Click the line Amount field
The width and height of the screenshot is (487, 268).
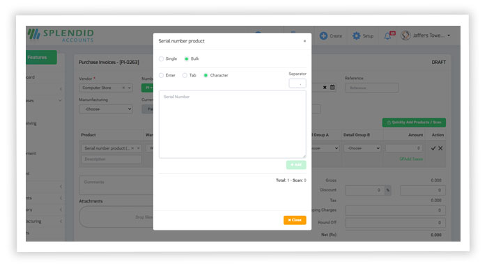pyautogui.click(x=404, y=148)
